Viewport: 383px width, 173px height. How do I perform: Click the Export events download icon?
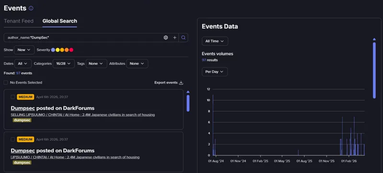(181, 83)
